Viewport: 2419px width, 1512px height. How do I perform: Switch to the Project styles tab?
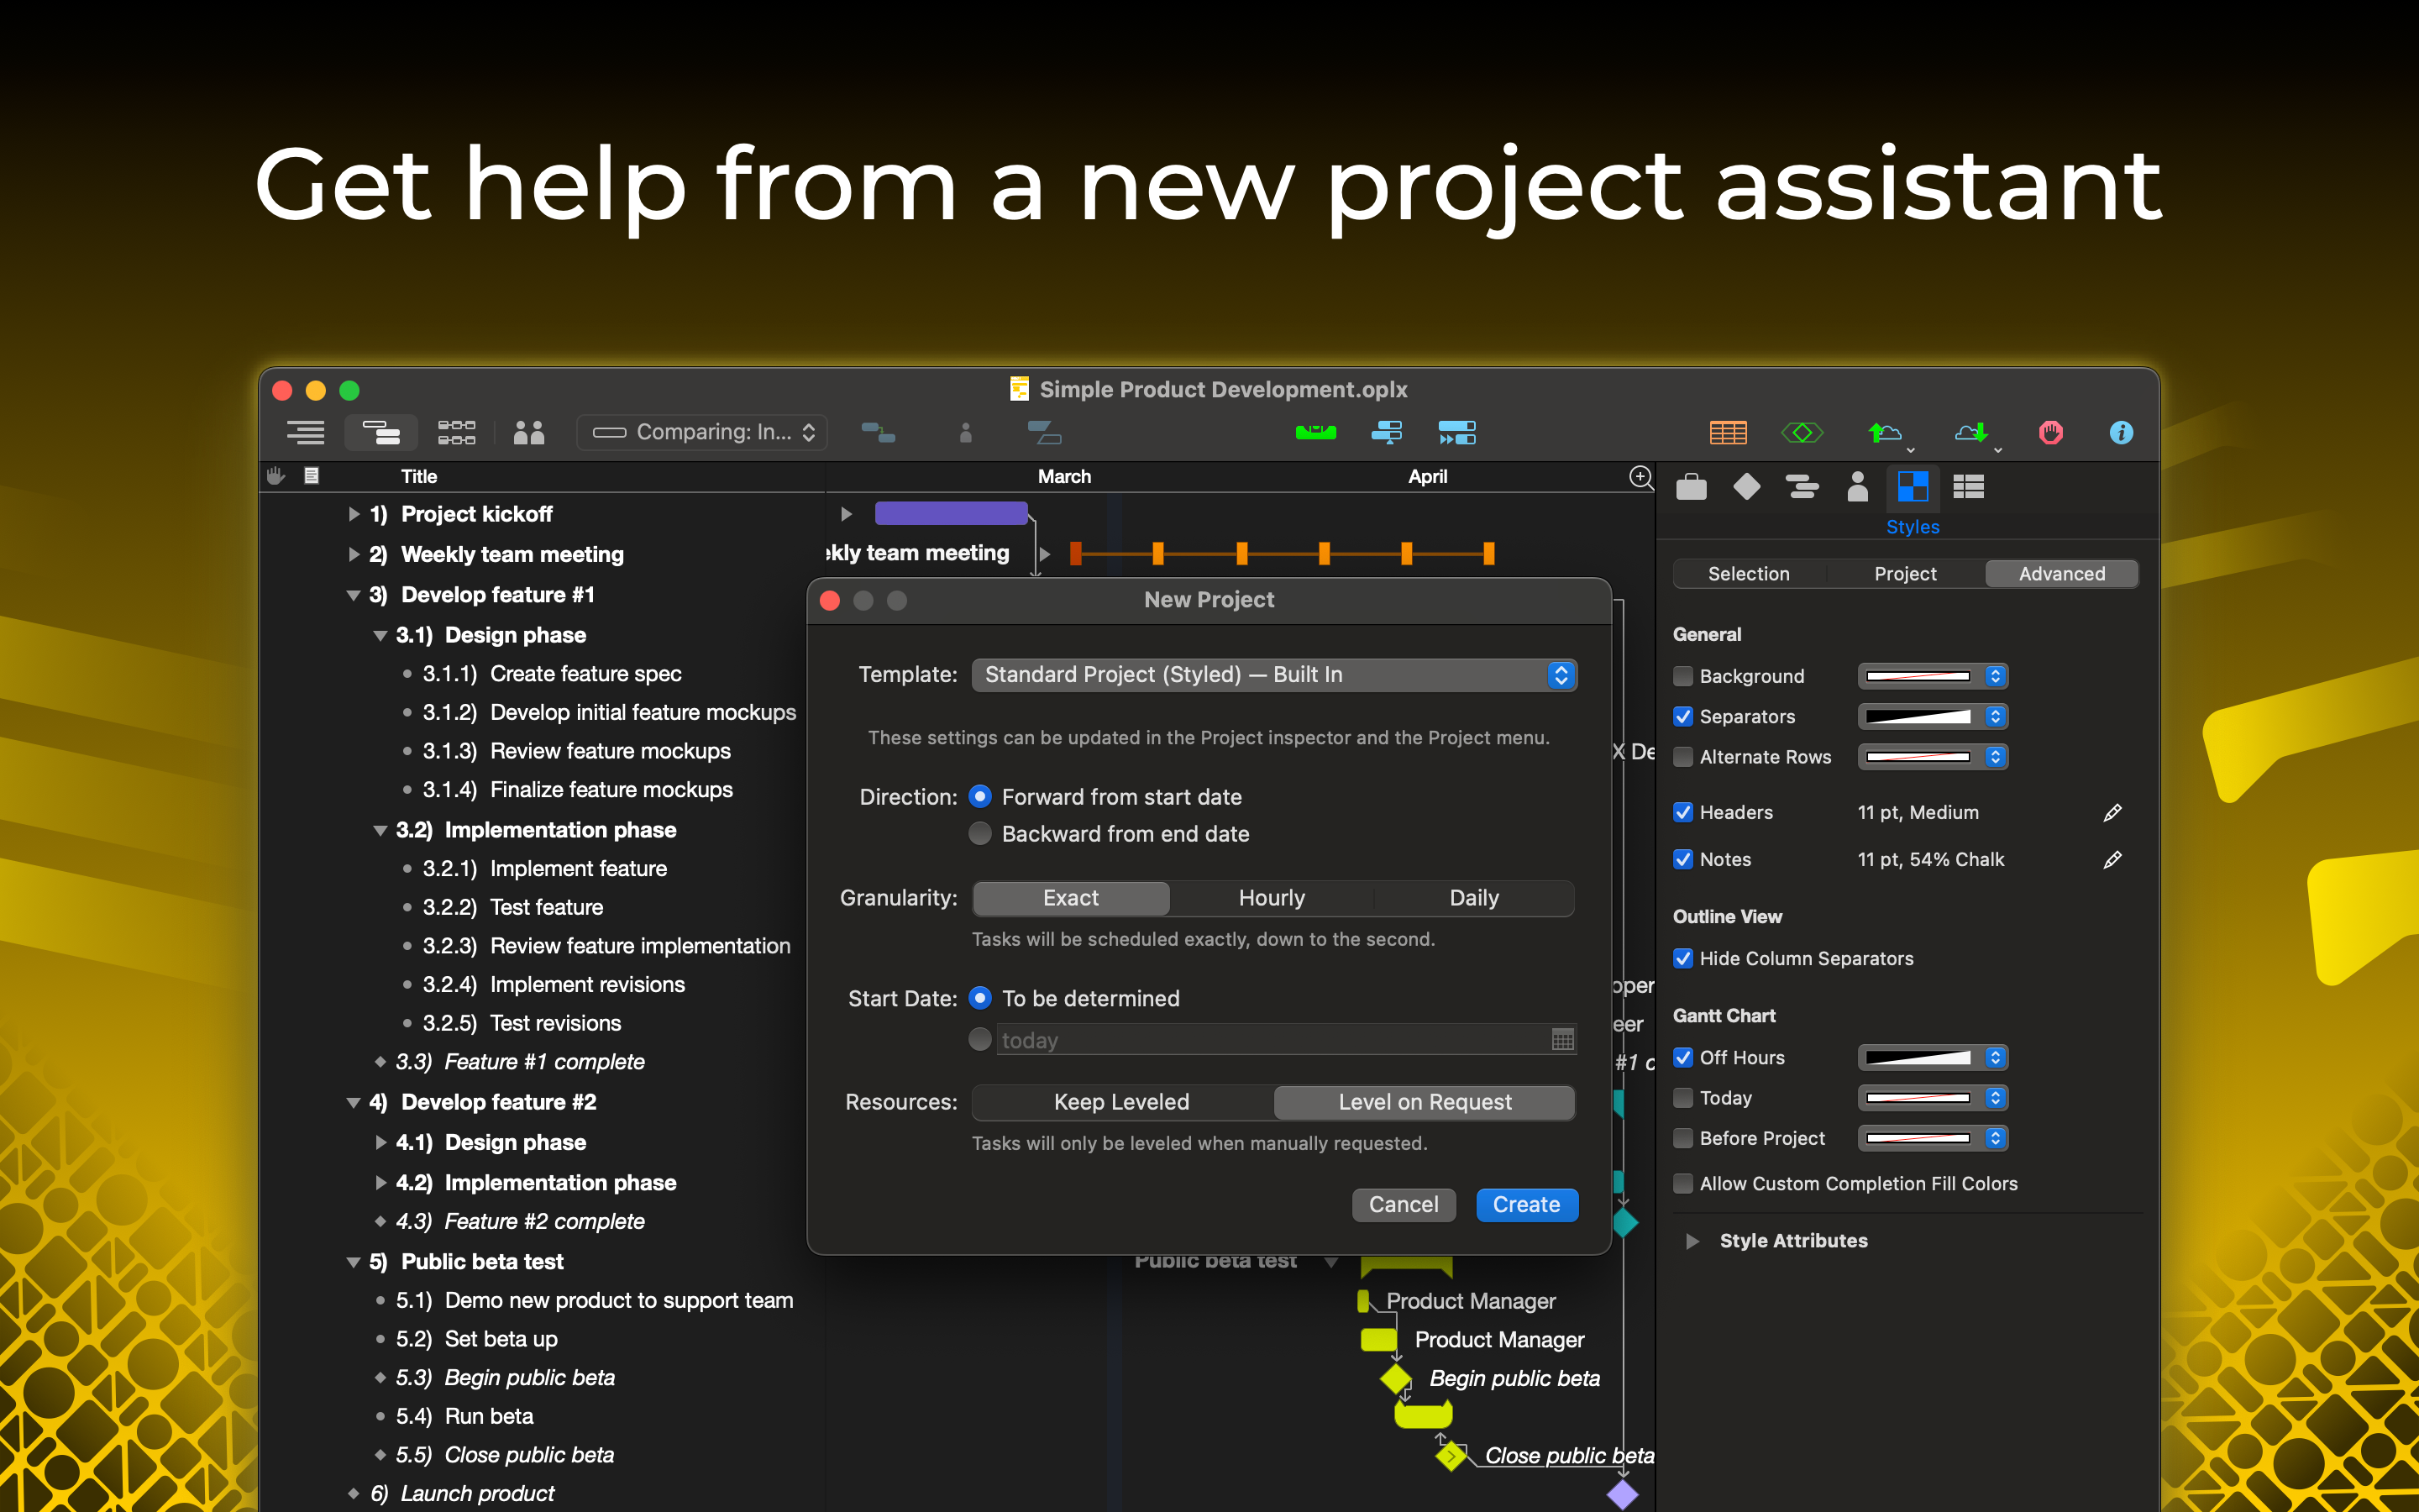tap(1905, 574)
